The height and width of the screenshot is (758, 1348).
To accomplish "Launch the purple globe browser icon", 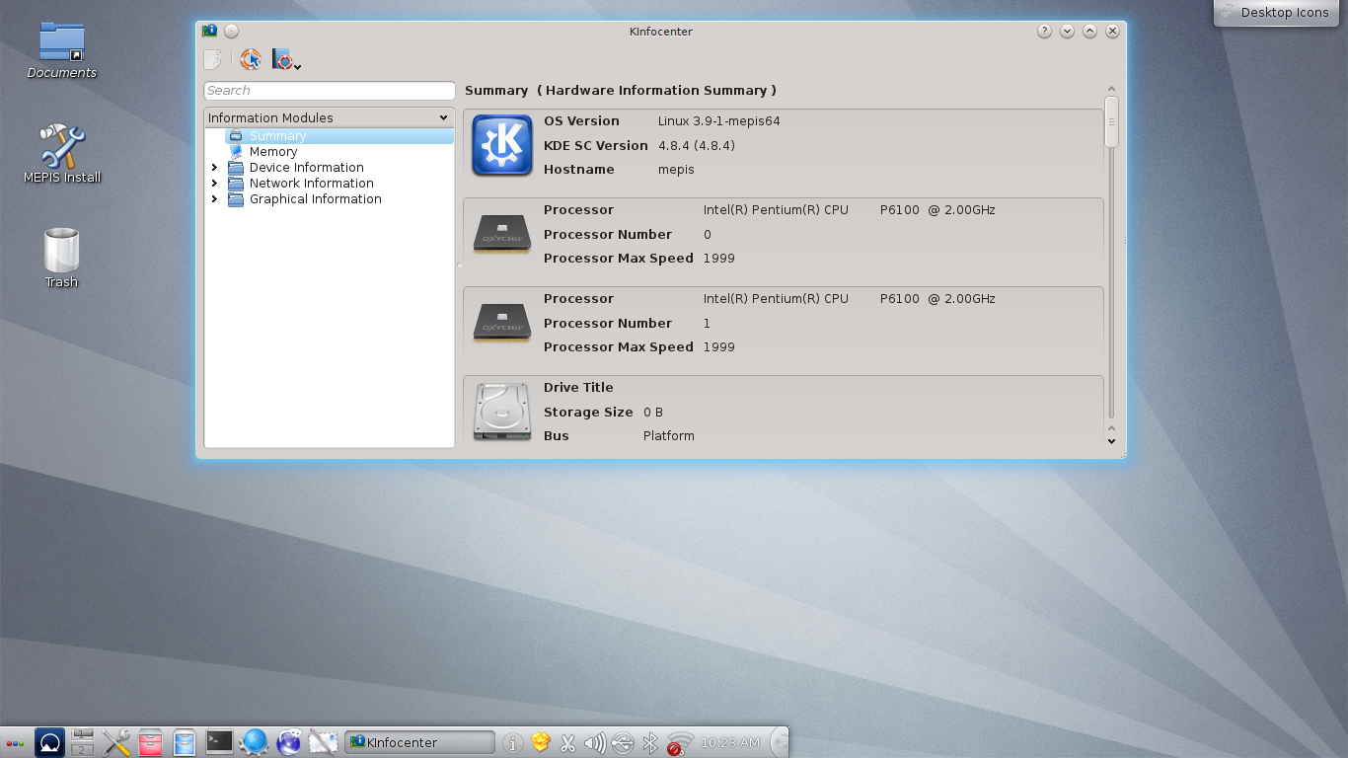I will click(289, 742).
